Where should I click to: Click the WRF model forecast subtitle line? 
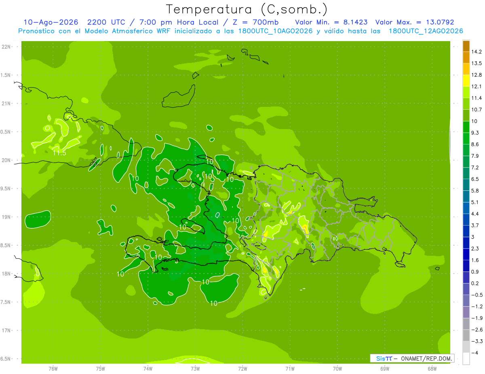click(240, 31)
